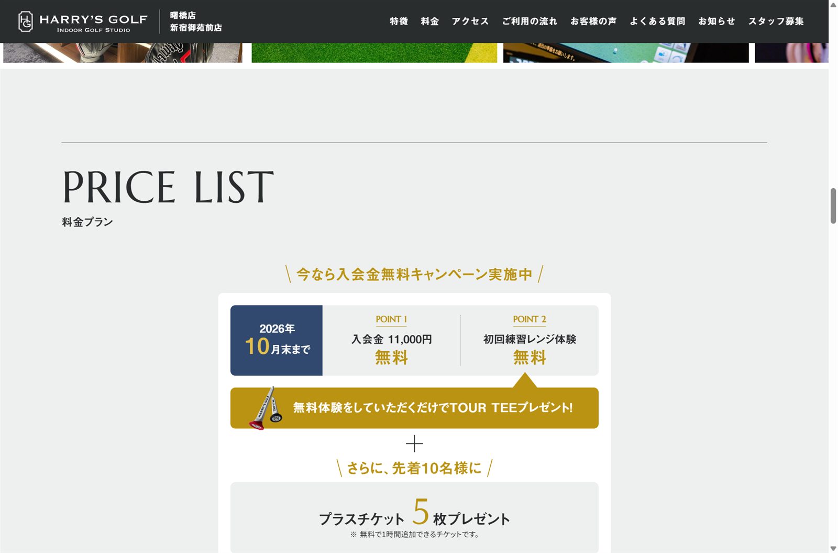Open スタッフ募集 link
Image resolution: width=838 pixels, height=553 pixels.
776,21
